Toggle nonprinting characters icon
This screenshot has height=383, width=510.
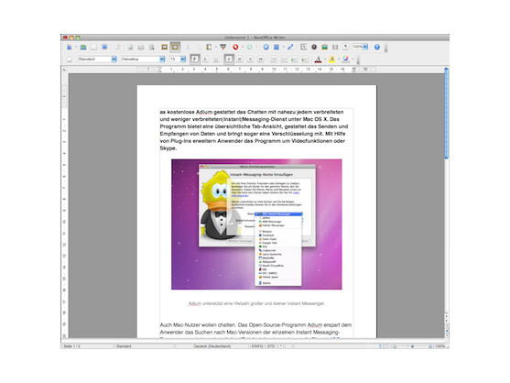pos(346,47)
